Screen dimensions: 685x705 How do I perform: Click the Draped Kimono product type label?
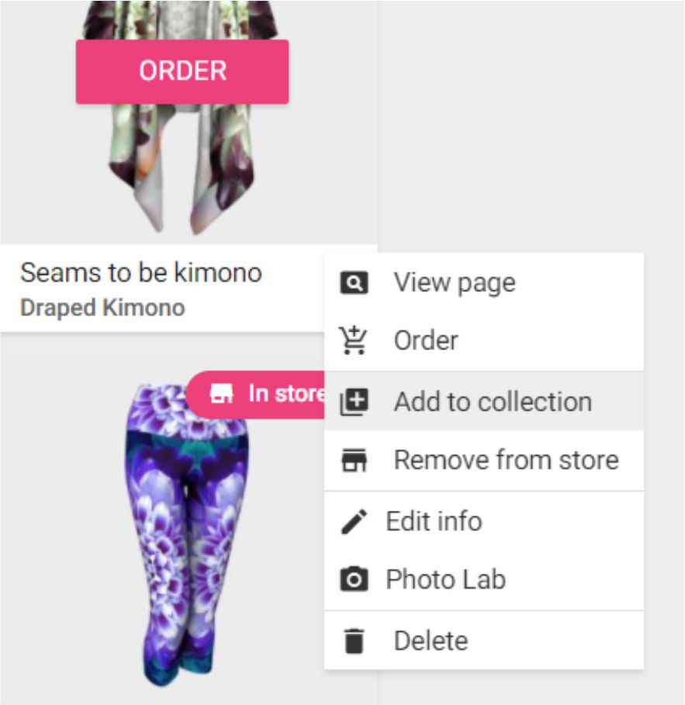coord(102,308)
